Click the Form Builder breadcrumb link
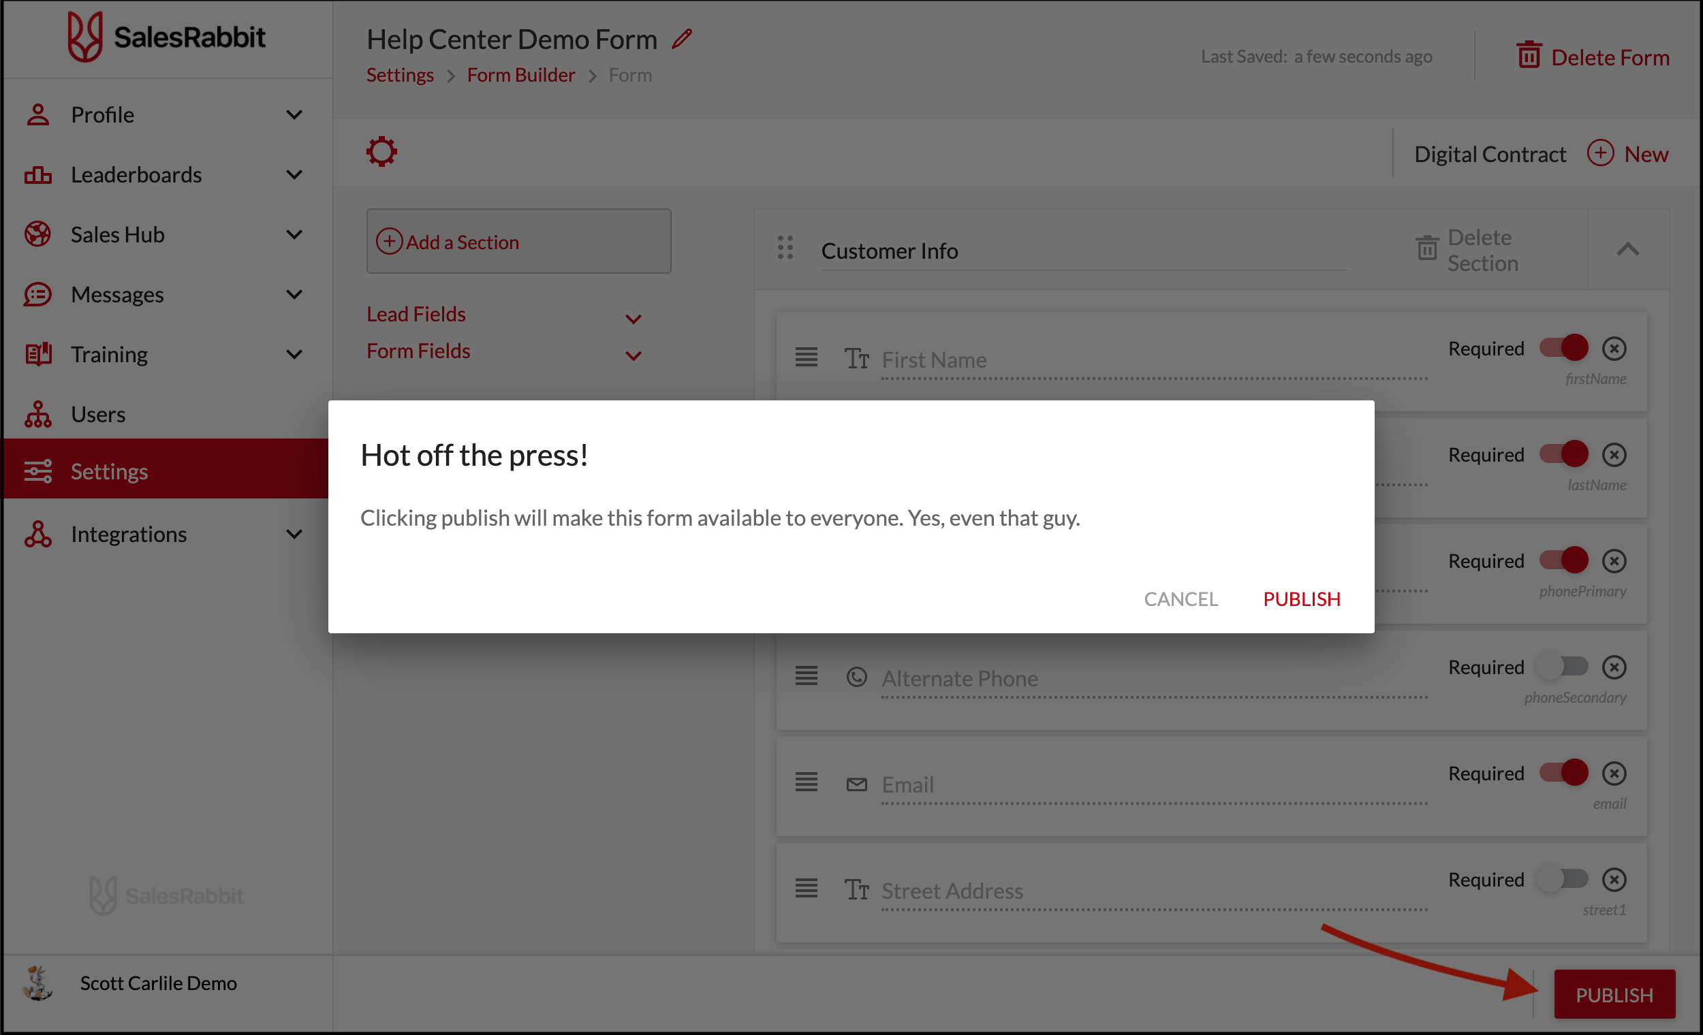Screen dimensions: 1703x1035 point(520,75)
